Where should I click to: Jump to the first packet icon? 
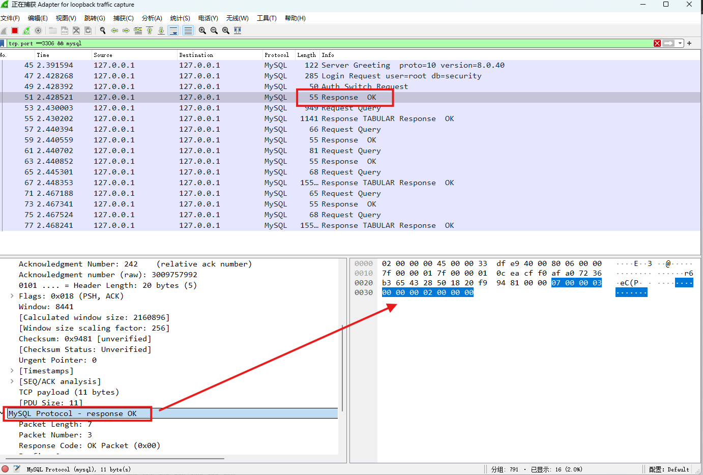pyautogui.click(x=150, y=31)
